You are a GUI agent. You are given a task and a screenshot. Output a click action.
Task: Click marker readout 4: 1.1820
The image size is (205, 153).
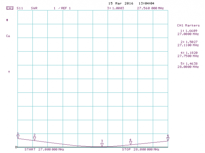(189, 53)
